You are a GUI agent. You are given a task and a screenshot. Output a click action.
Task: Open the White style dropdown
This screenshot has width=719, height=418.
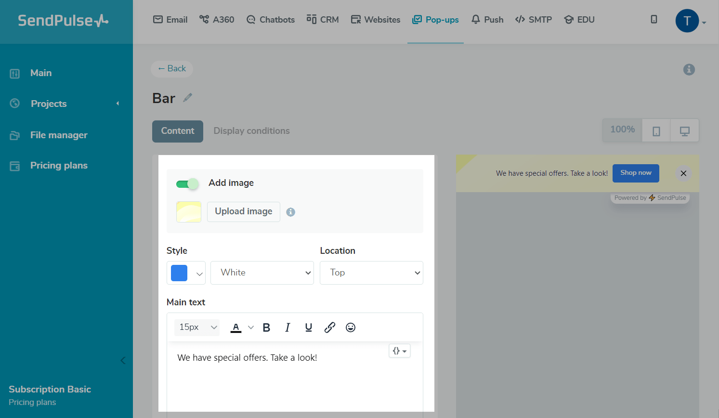(262, 273)
